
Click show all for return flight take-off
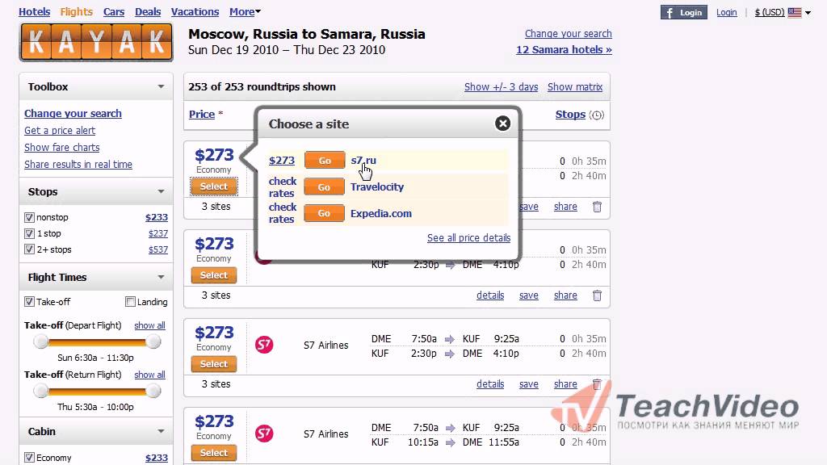pos(149,375)
